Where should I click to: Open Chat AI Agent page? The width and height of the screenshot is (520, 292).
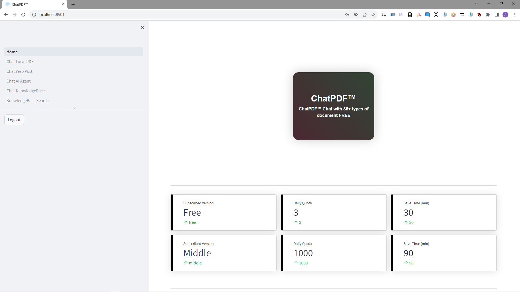tap(18, 81)
